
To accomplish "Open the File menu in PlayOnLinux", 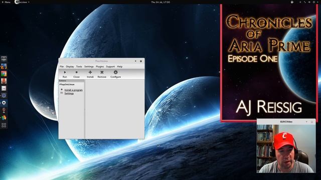I will [x=62, y=66].
